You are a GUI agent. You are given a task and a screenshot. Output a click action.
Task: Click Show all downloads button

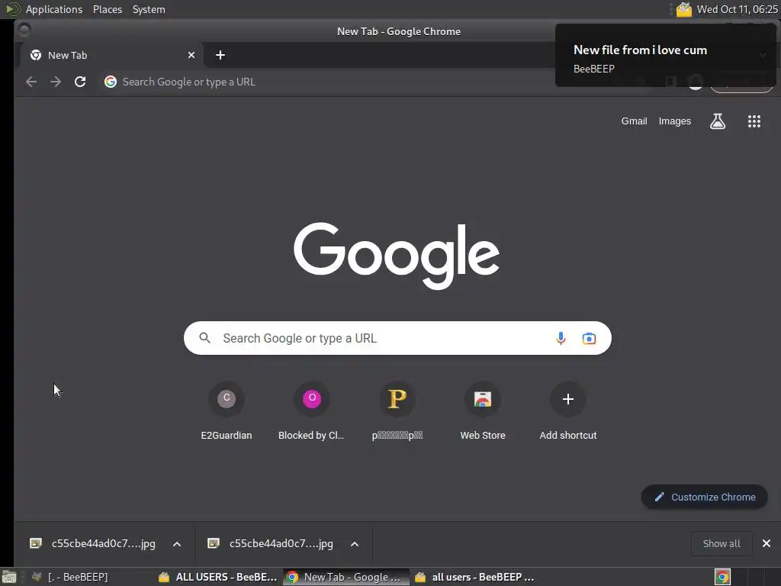point(722,543)
